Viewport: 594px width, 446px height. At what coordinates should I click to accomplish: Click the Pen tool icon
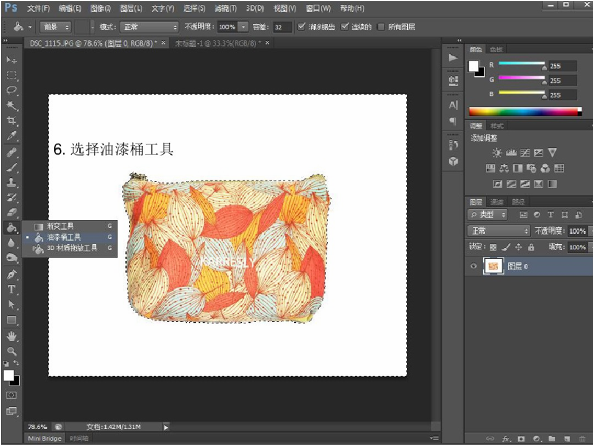12,275
